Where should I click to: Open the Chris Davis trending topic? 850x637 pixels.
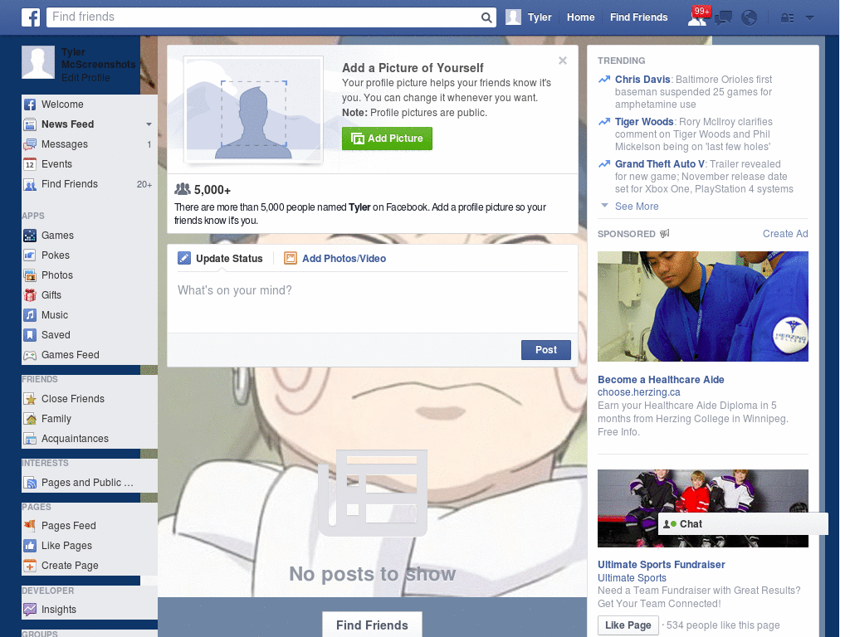(642, 80)
